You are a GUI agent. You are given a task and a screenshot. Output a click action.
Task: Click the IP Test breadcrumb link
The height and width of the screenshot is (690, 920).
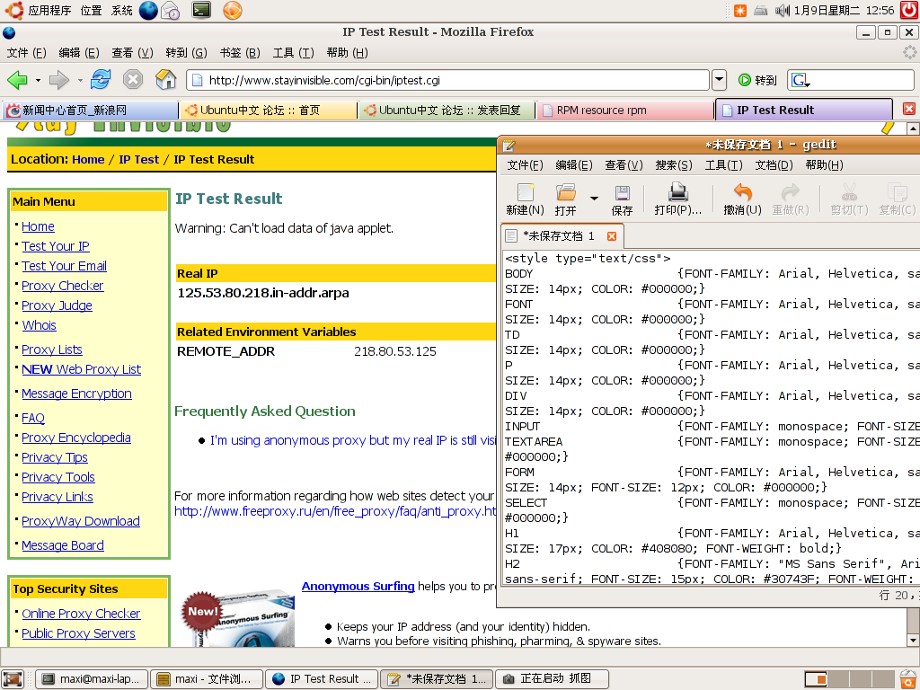(138, 160)
